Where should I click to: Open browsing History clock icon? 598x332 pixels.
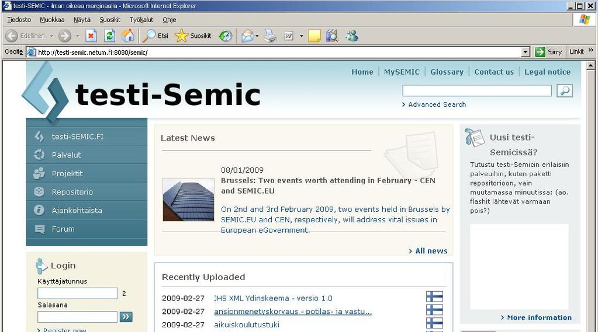(x=226, y=36)
